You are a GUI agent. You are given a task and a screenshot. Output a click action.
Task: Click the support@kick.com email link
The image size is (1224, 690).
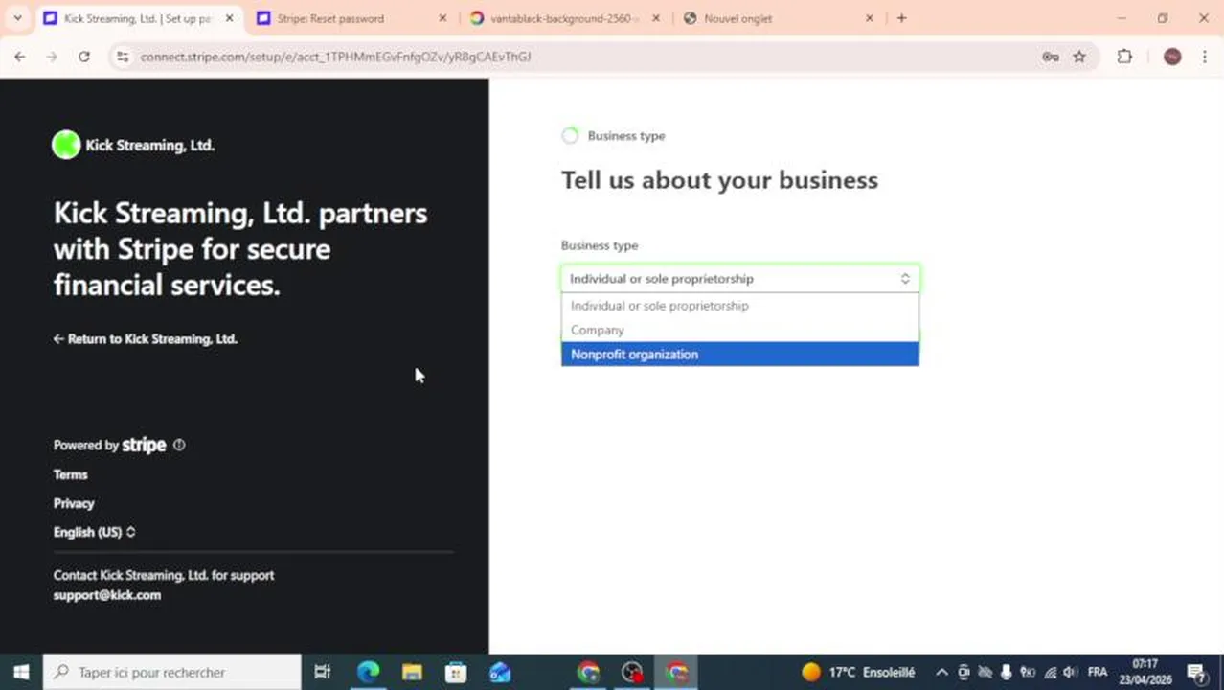click(x=107, y=595)
